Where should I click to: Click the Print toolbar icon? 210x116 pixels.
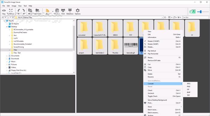[x=63, y=11]
